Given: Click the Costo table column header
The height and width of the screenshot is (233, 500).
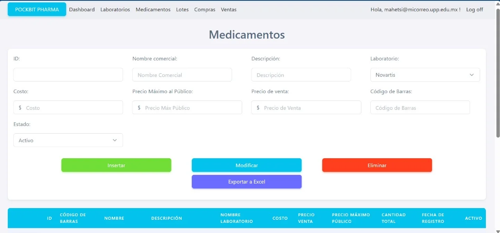Looking at the screenshot, I should (x=280, y=218).
